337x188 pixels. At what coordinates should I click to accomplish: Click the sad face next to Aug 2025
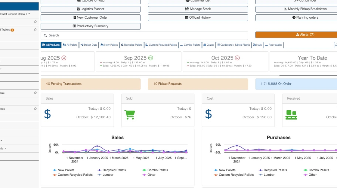pos(64,58)
